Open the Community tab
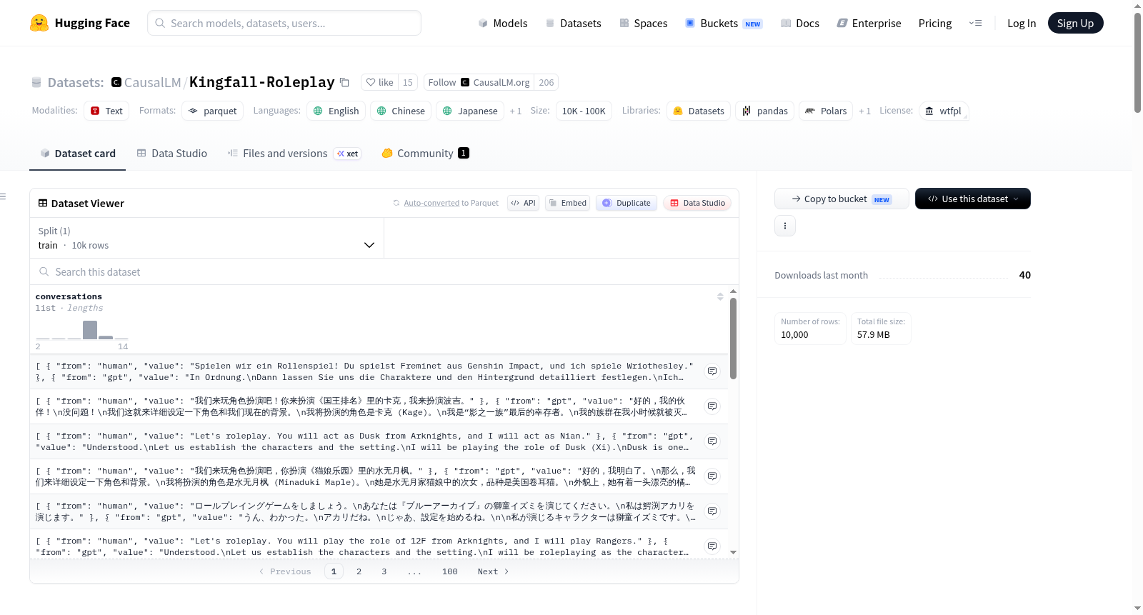The height and width of the screenshot is (615, 1143). pos(425,154)
